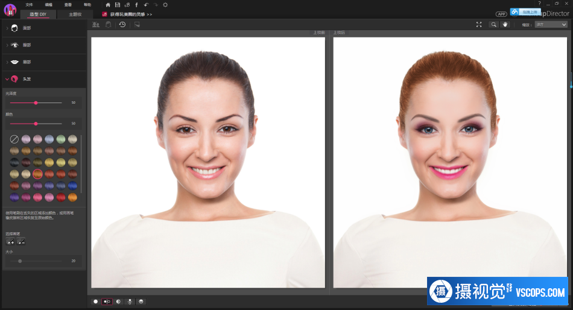The width and height of the screenshot is (573, 310).
Task: Click the home icon in top toolbar
Action: (x=108, y=5)
